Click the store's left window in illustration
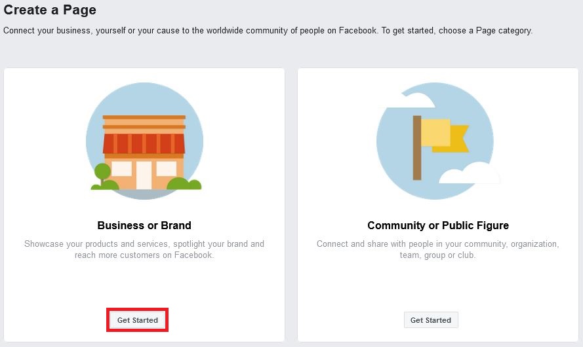Image resolution: width=583 pixels, height=347 pixels. [121, 168]
